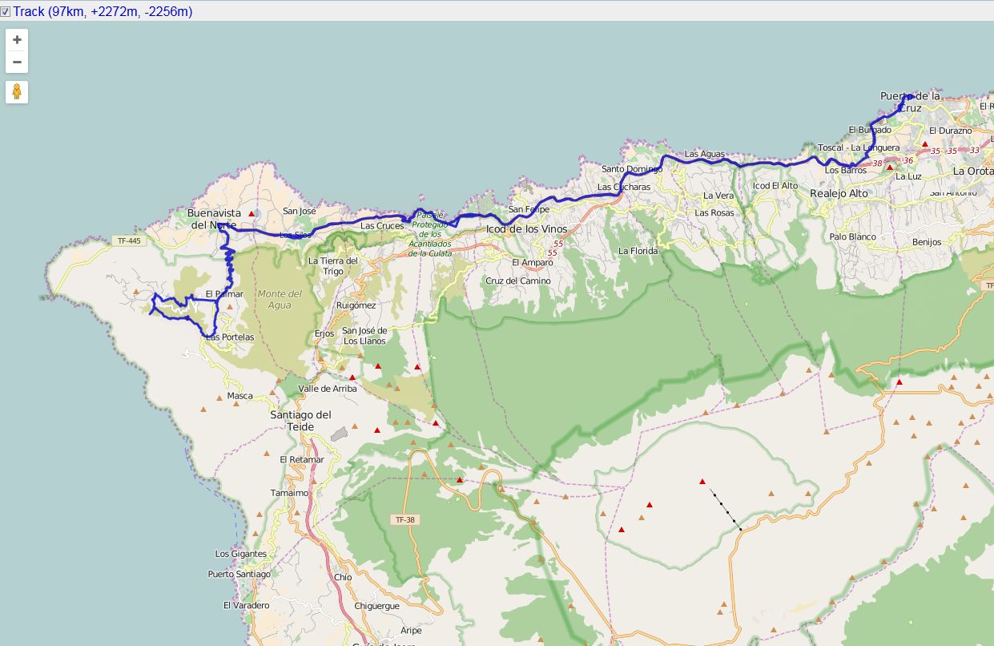Image resolution: width=994 pixels, height=646 pixels.
Task: Click the Los Barros label
Action: pyautogui.click(x=846, y=170)
